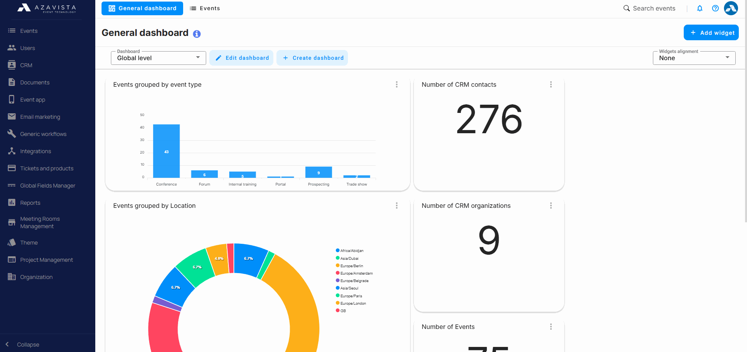Image resolution: width=747 pixels, height=352 pixels.
Task: Open options menu for Events grouped by event type
Action: (x=397, y=84)
